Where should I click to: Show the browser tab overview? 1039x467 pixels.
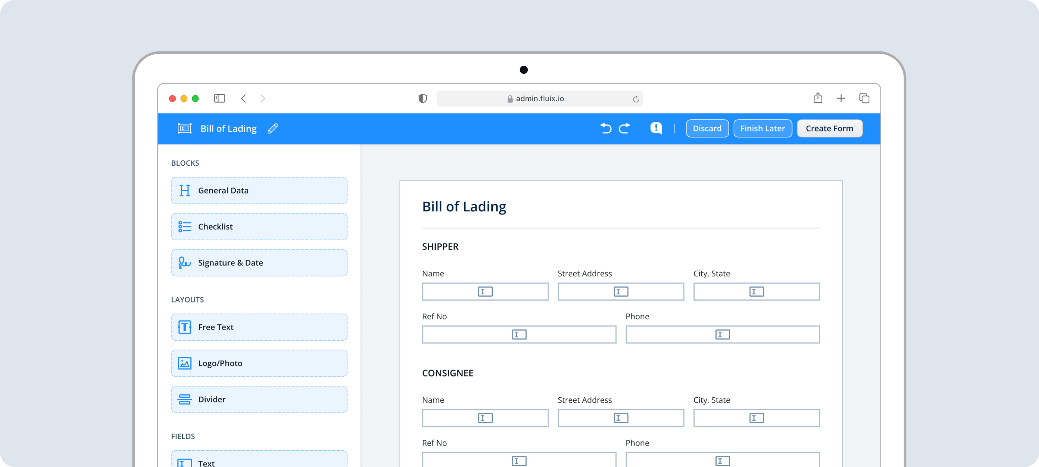[864, 98]
